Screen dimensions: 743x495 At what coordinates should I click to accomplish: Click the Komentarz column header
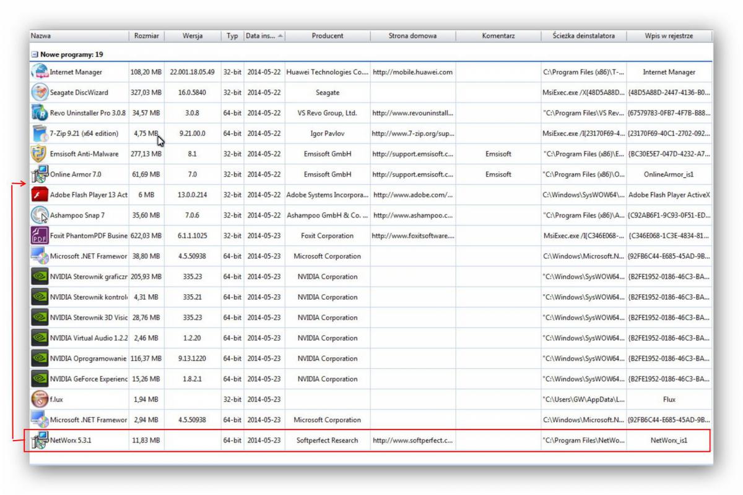498,36
